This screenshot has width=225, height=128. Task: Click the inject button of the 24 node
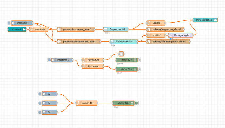pos(40,112)
